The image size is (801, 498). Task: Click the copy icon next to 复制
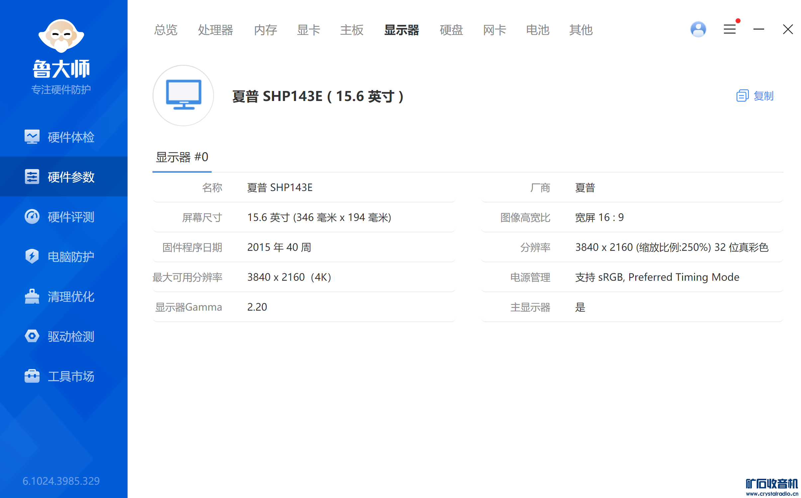click(742, 96)
